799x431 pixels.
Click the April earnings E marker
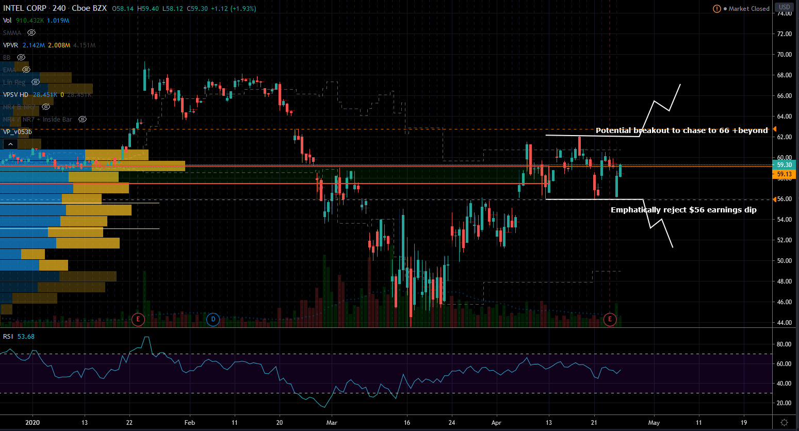[x=610, y=319]
